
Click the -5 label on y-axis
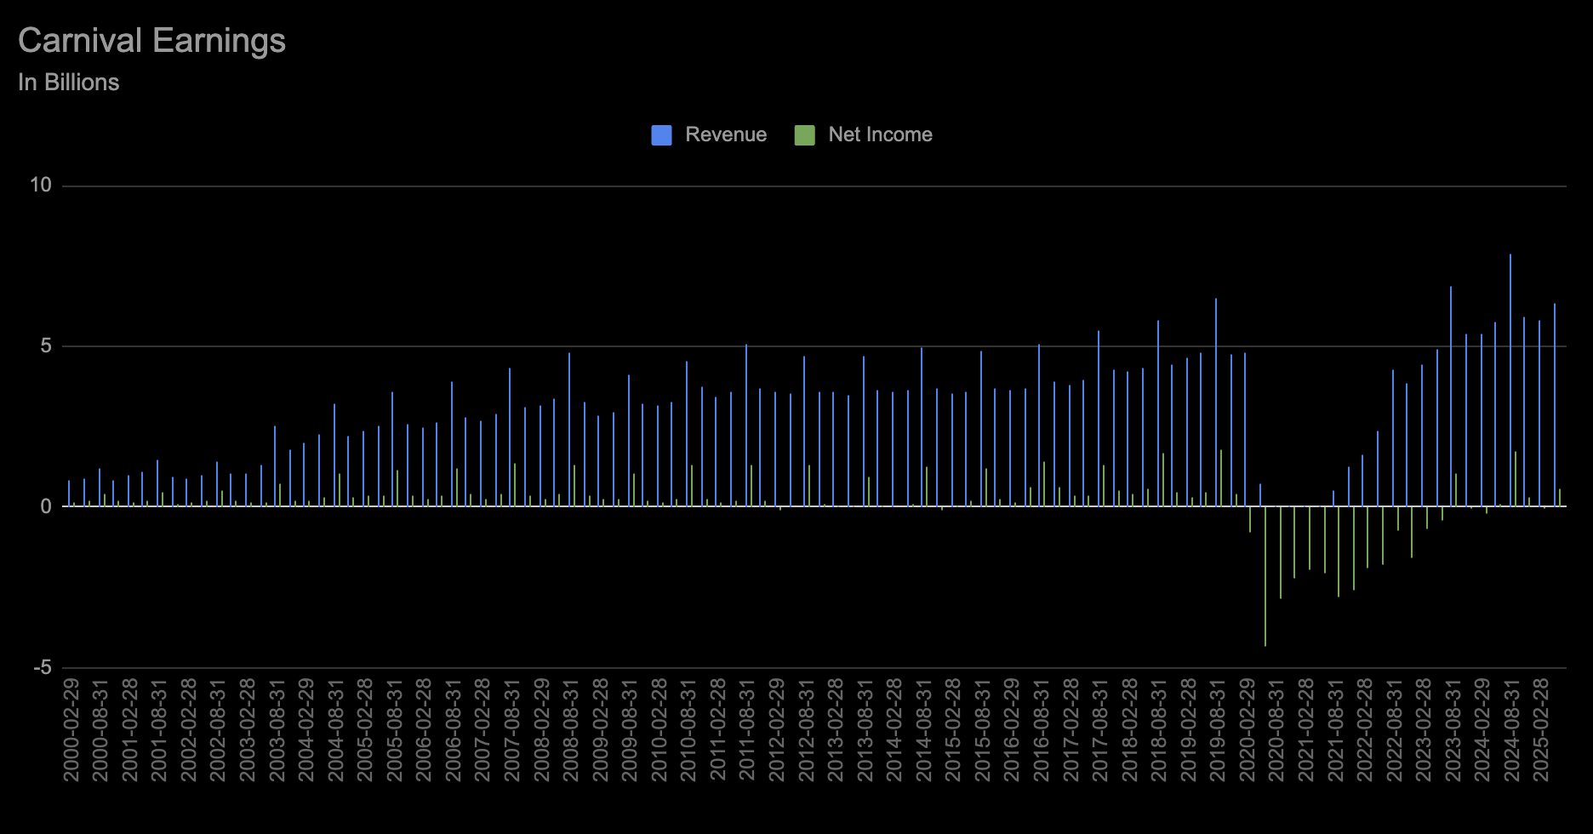43,667
